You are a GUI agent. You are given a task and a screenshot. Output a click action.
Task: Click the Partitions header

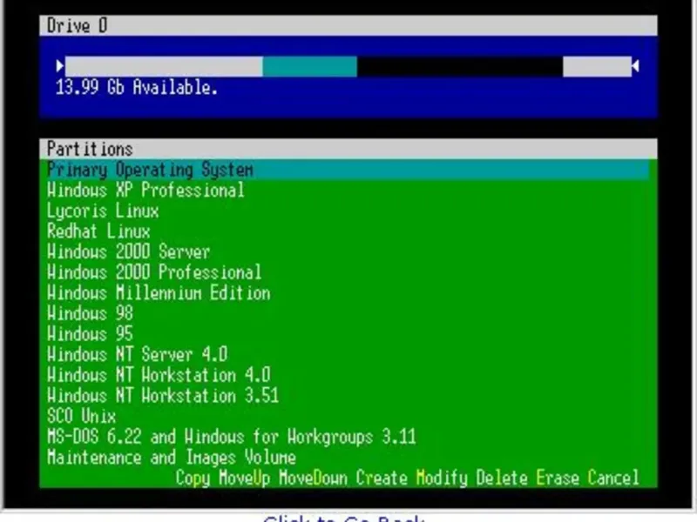348,149
